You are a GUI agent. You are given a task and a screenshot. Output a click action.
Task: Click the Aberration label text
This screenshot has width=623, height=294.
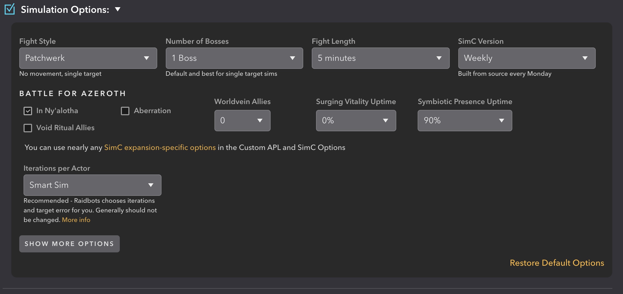[x=152, y=111]
